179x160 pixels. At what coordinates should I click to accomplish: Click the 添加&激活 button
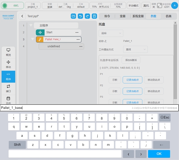point(131,60)
